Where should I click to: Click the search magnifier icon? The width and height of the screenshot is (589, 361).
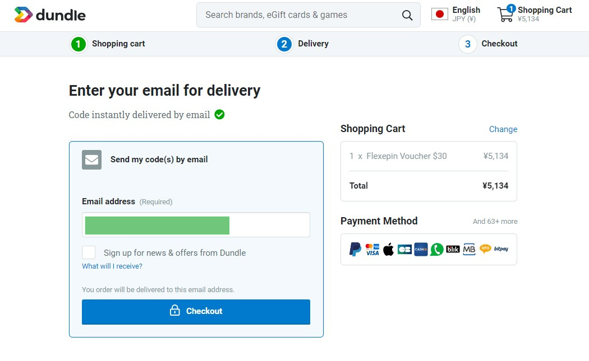coord(407,15)
